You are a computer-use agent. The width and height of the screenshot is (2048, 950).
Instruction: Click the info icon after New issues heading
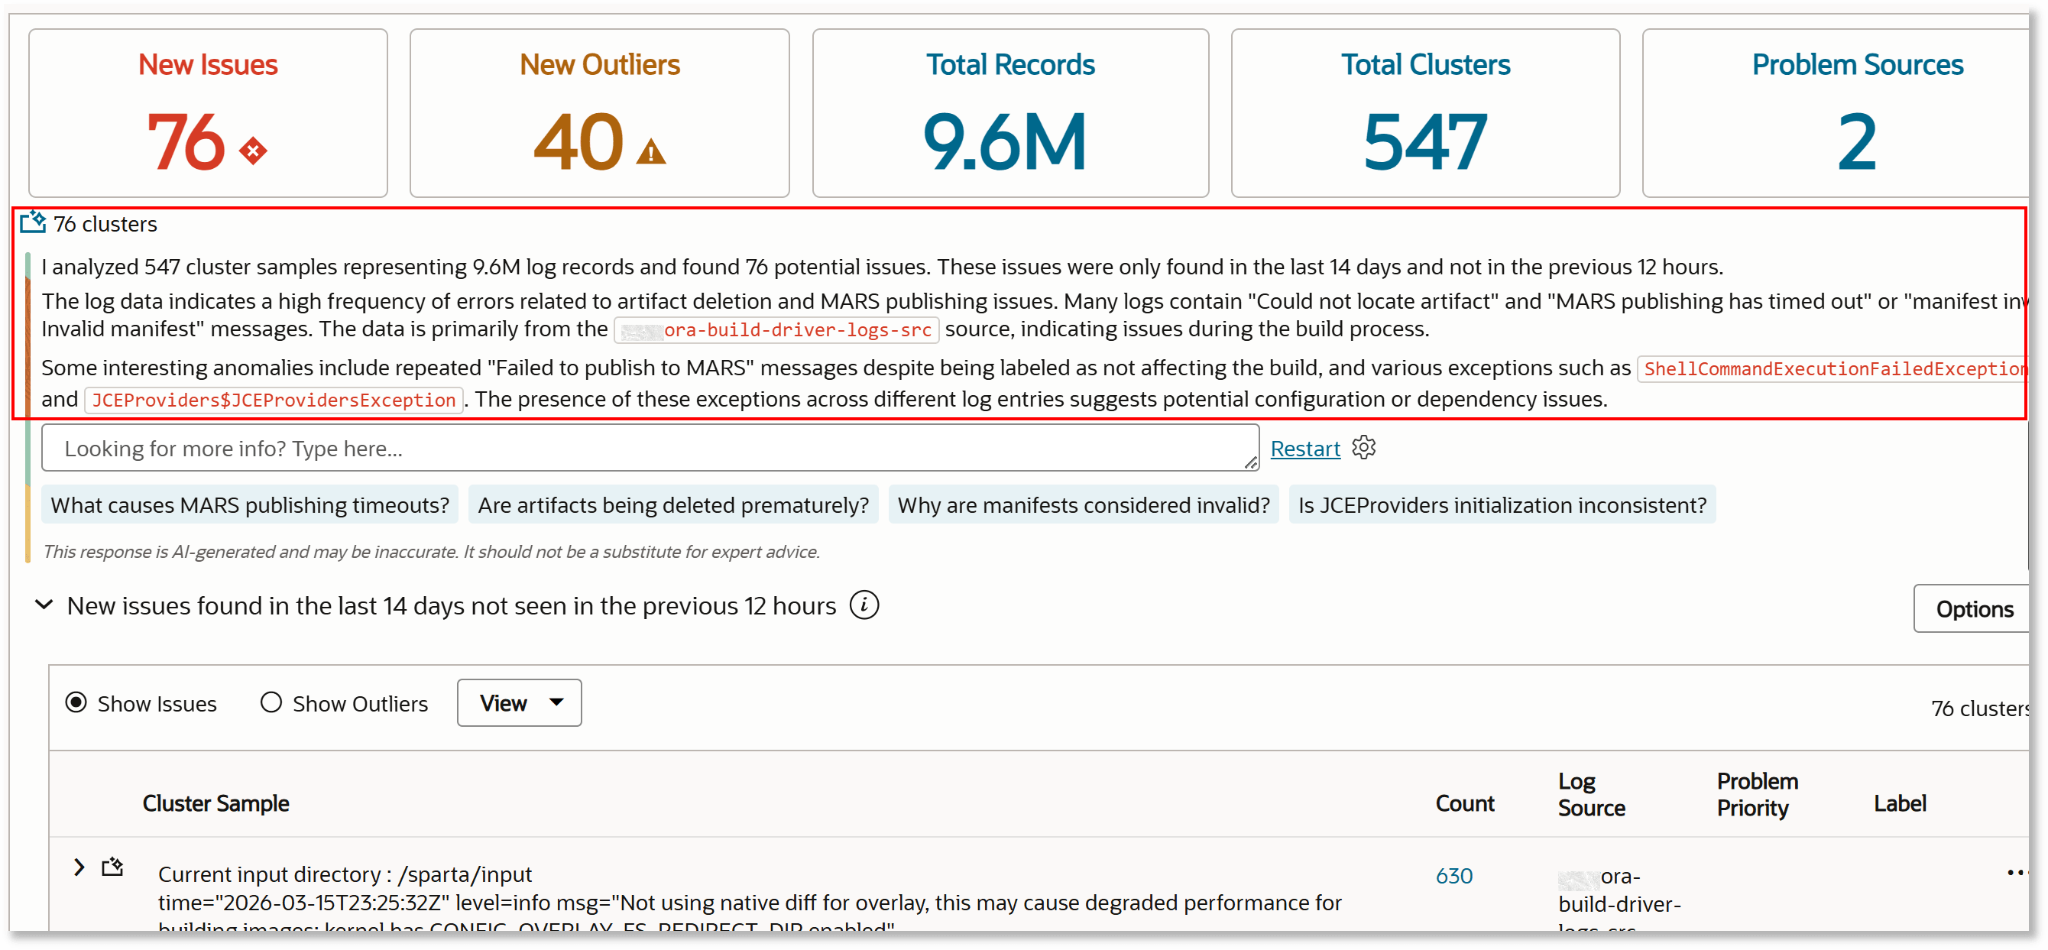pos(864,605)
